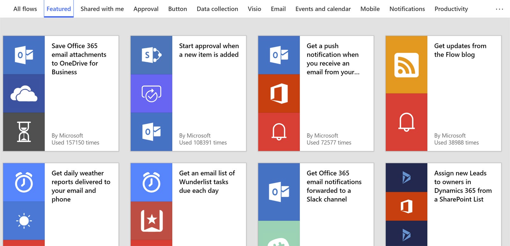Click the Wunderlist star bookmark icon
Image resolution: width=510 pixels, height=246 pixels.
click(x=152, y=221)
